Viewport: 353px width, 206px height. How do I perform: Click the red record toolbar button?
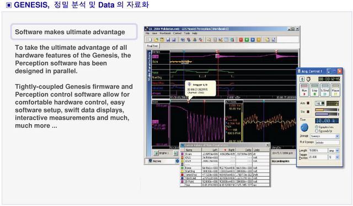pyautogui.click(x=240, y=40)
